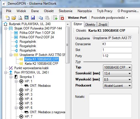Click the HP: 1 circle icon
The width and height of the screenshot is (140, 119).
21,81
